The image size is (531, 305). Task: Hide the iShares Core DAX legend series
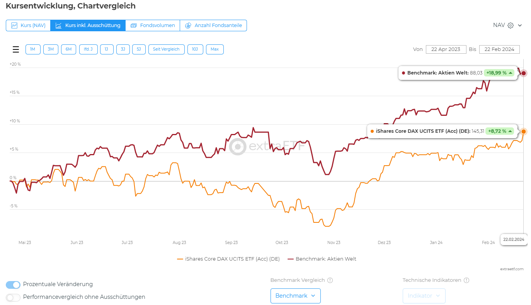click(228, 259)
